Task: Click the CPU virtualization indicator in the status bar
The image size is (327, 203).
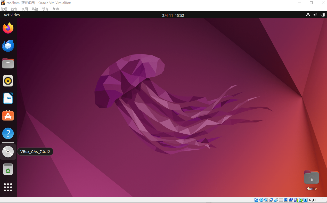Action: click(296, 200)
